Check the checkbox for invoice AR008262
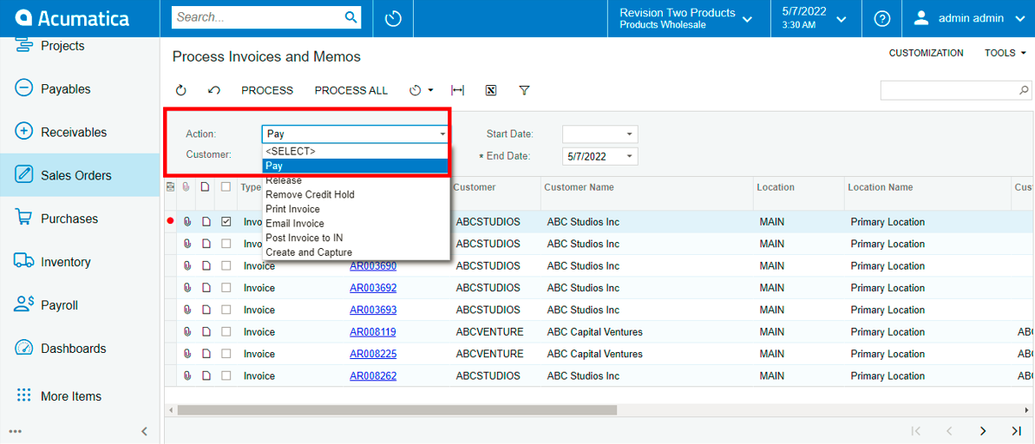This screenshot has height=444, width=1035. click(x=226, y=375)
